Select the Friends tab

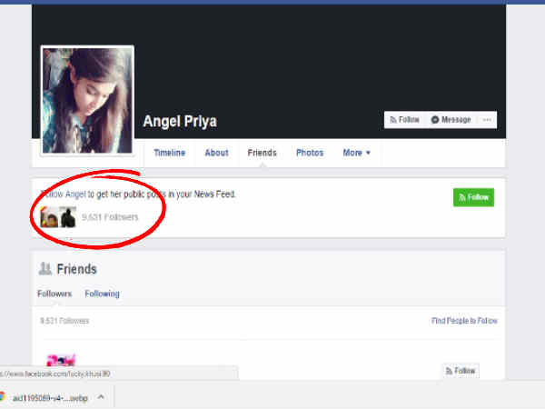coord(263,153)
